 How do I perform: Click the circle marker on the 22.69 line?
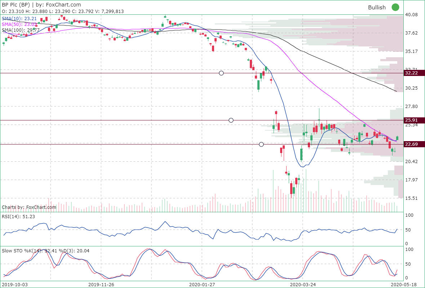click(x=261, y=144)
